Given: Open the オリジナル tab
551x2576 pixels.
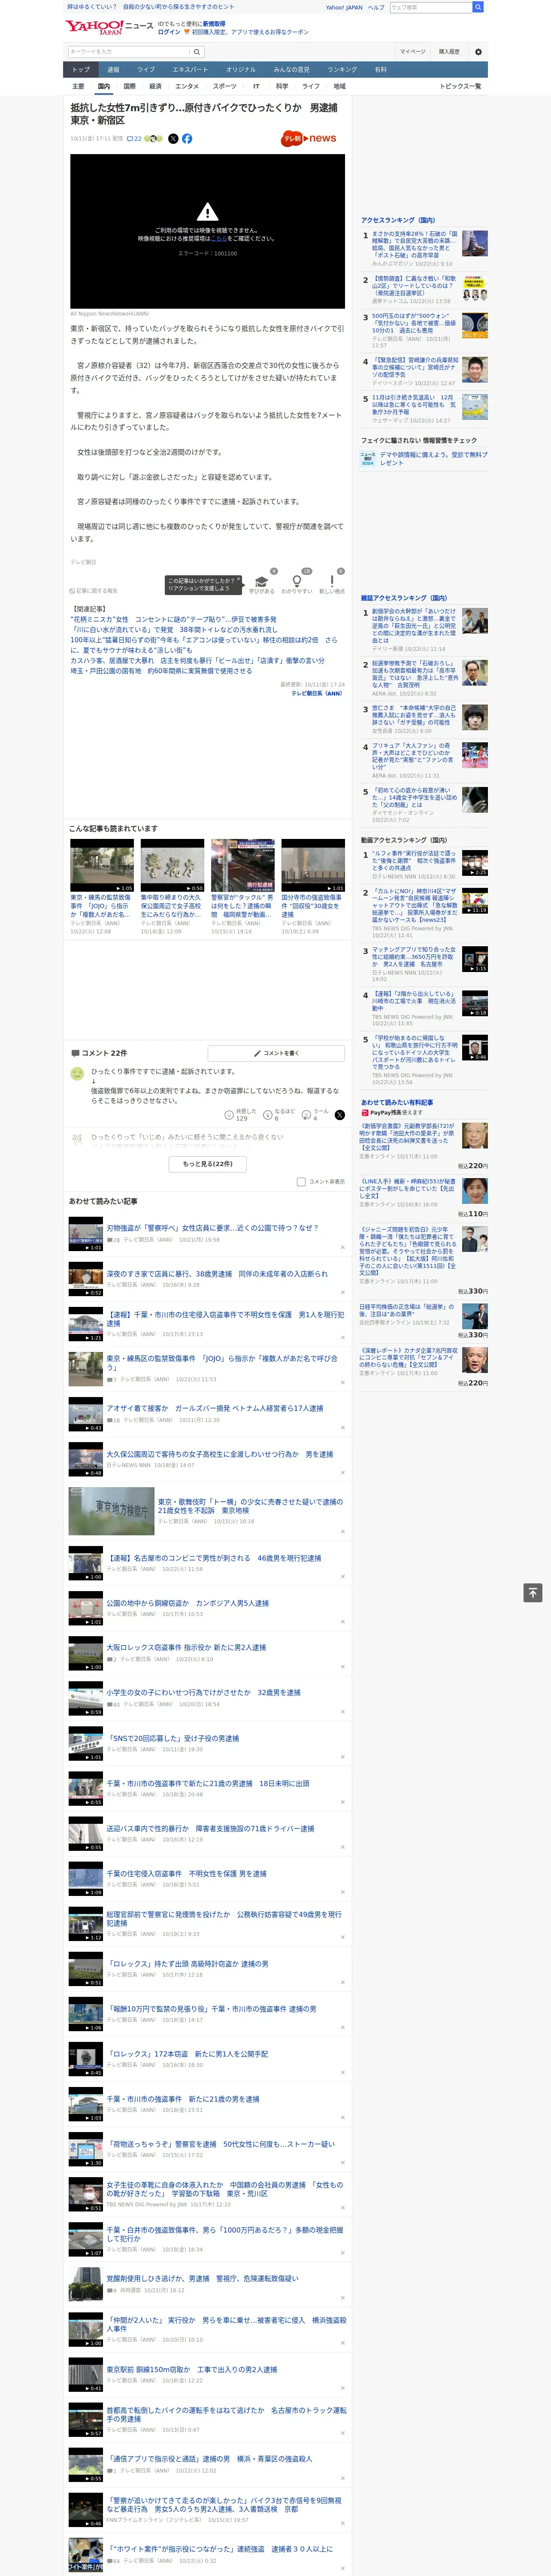Looking at the screenshot, I should click(x=241, y=70).
